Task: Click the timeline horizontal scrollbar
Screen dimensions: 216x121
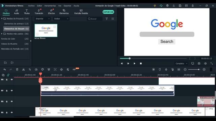Action: 52,117
